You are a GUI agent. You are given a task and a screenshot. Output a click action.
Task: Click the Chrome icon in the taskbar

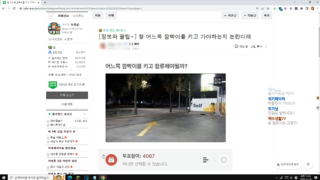point(103,177)
